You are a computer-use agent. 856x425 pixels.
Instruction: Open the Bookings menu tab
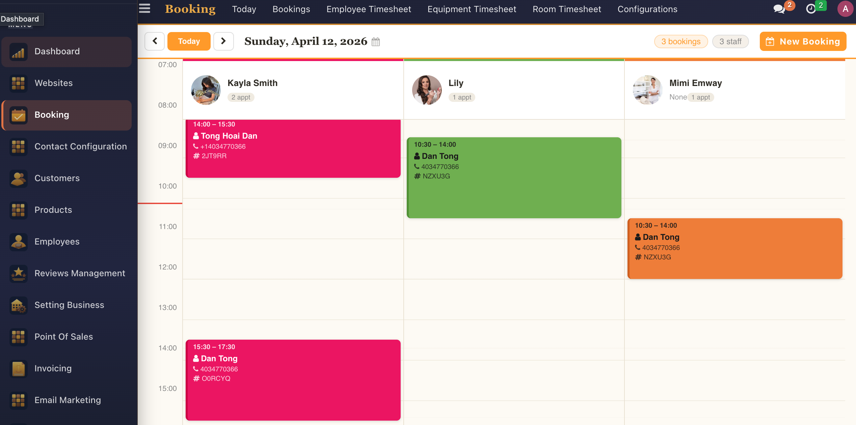tap(291, 9)
